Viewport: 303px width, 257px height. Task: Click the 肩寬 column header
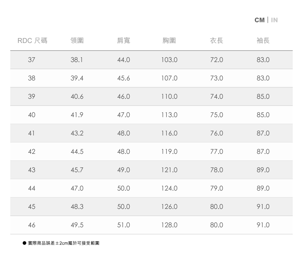[123, 40]
